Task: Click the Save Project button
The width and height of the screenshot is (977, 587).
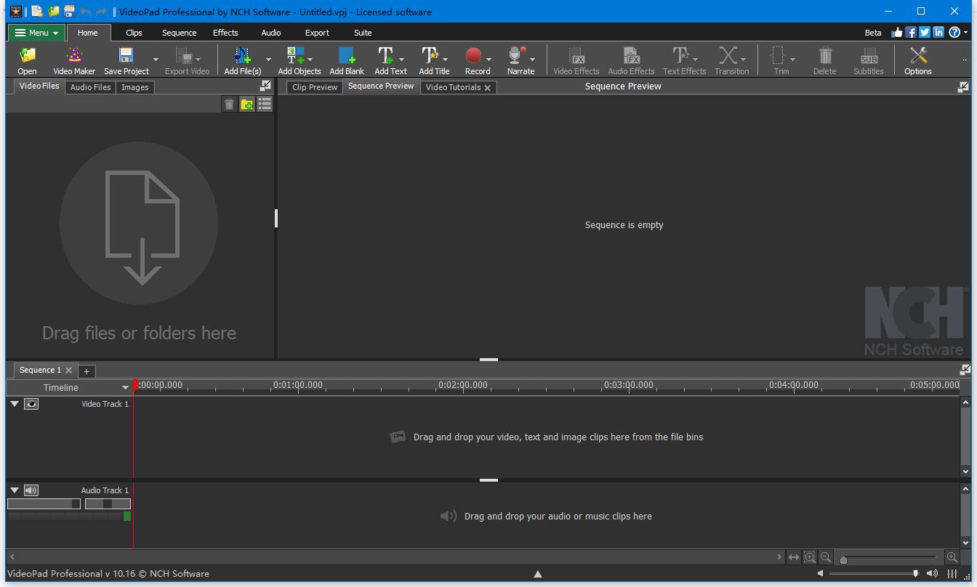Action: coord(125,60)
